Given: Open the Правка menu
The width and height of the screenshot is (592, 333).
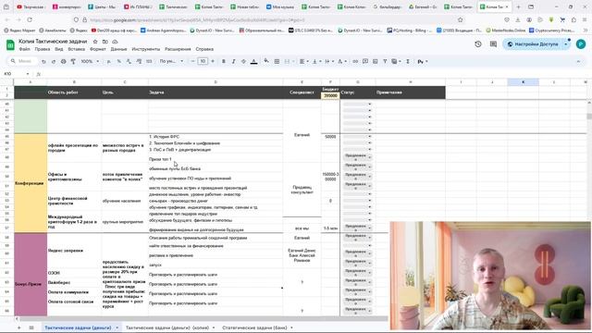Looking at the screenshot, I should click(43, 49).
